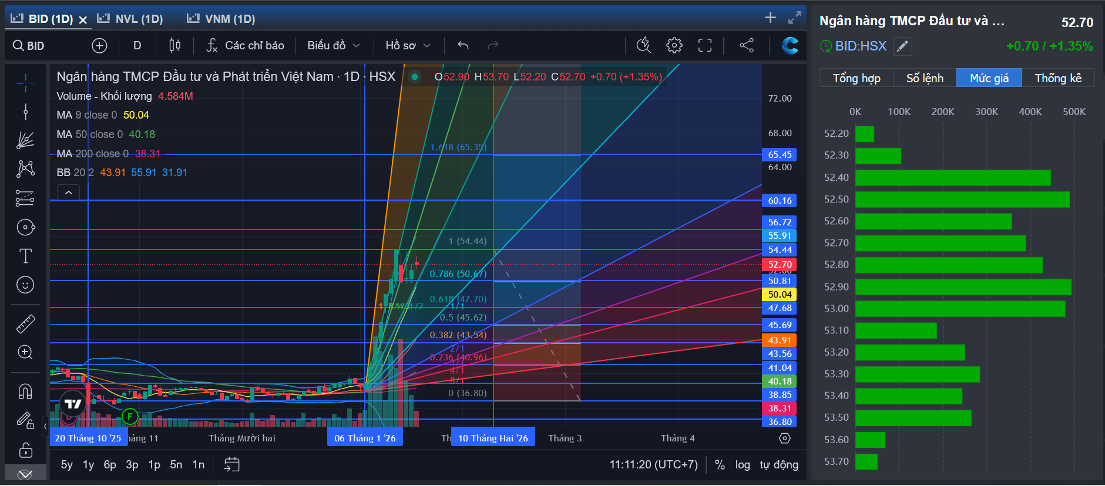Enter fullscreen chart mode
This screenshot has width=1105, height=486.
705,46
